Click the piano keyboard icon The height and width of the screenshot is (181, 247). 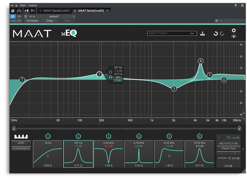point(21,136)
